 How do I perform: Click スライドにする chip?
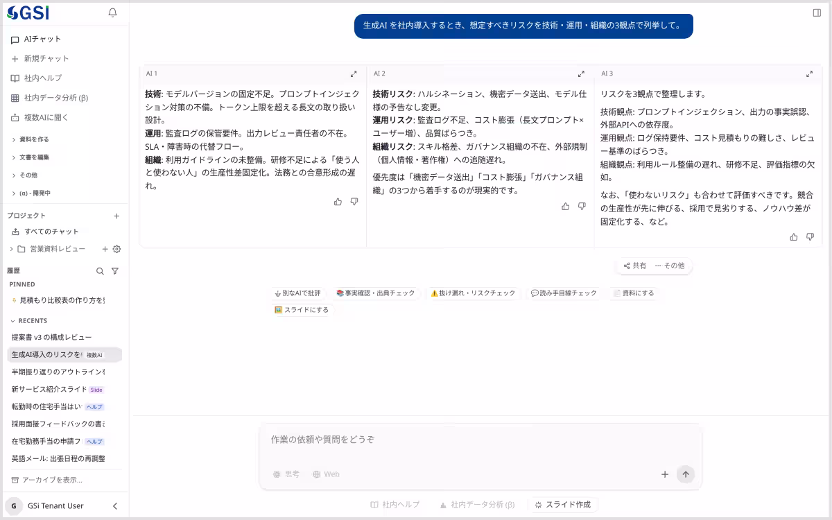point(302,310)
